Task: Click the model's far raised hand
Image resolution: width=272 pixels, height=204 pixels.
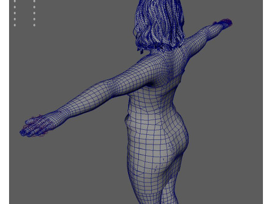Action: coord(223,24)
